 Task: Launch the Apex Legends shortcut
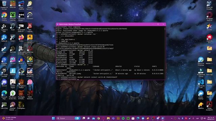pos(30,28)
